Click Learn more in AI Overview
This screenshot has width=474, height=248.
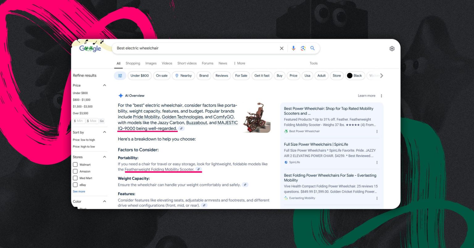[x=367, y=96]
